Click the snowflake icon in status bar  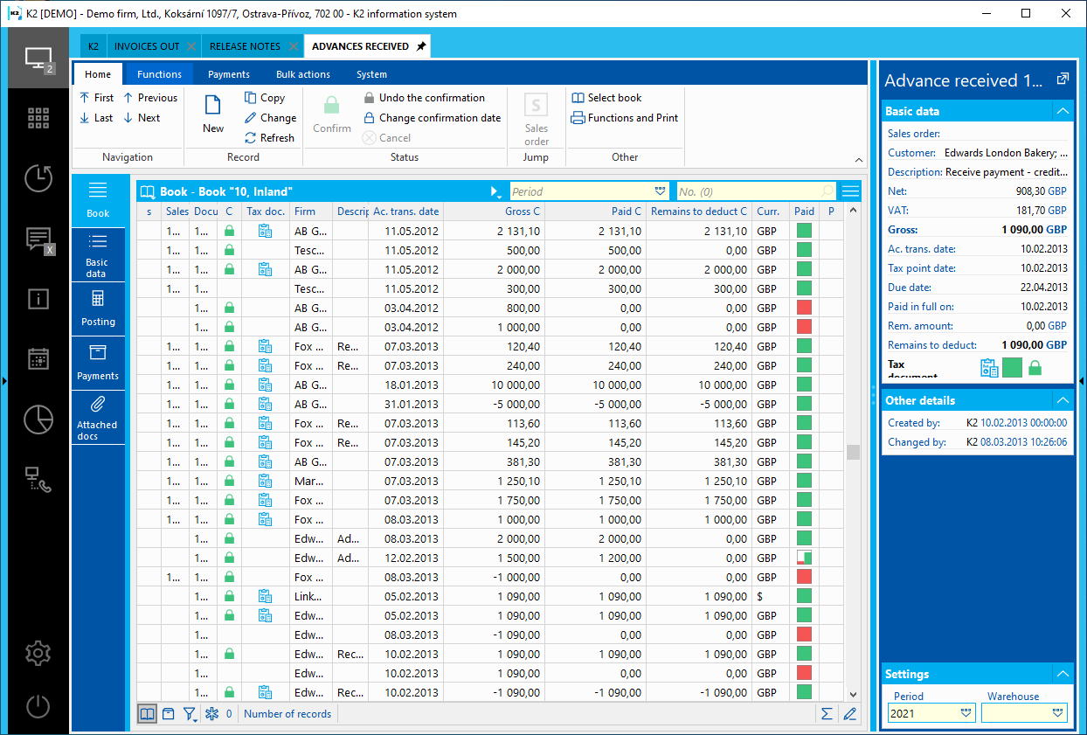click(x=211, y=714)
